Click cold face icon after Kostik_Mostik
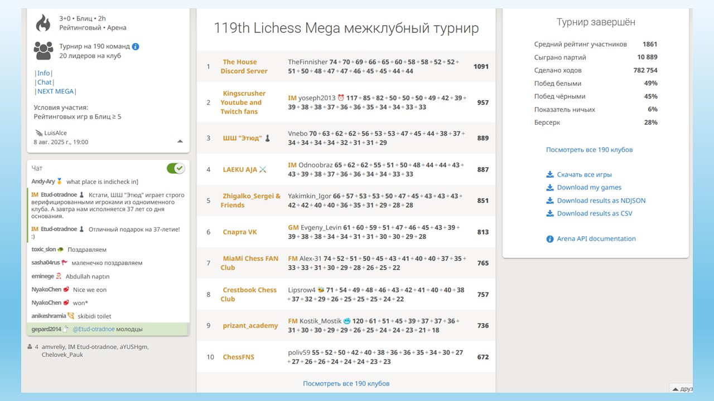Screen dimensions: 714x401 point(348,321)
